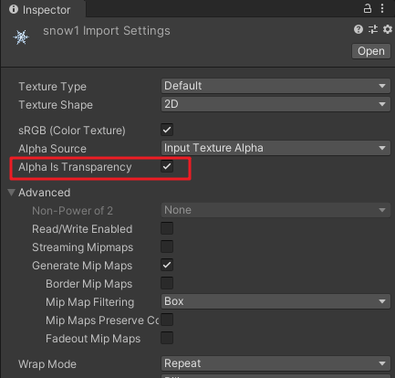Screen dimensions: 395x378
Task: Click the Generate Mip Maps label
Action: coord(82,266)
